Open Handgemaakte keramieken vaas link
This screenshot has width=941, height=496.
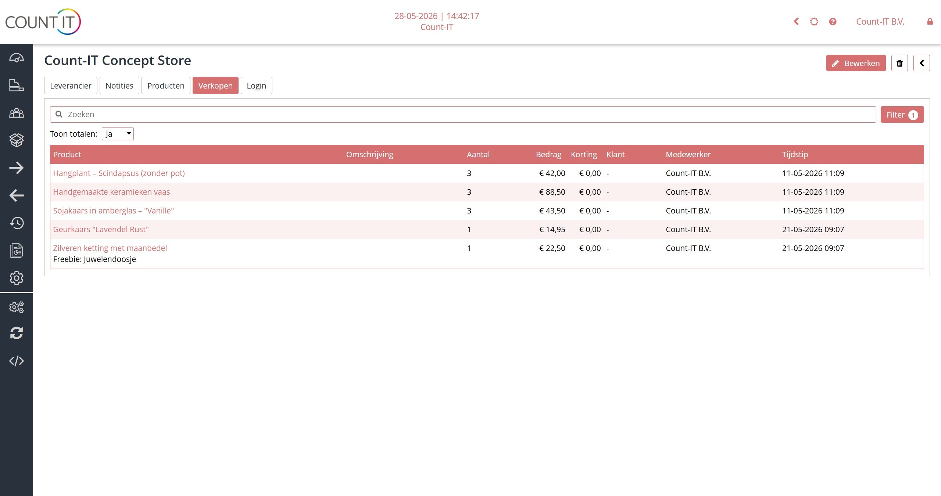[x=111, y=192]
